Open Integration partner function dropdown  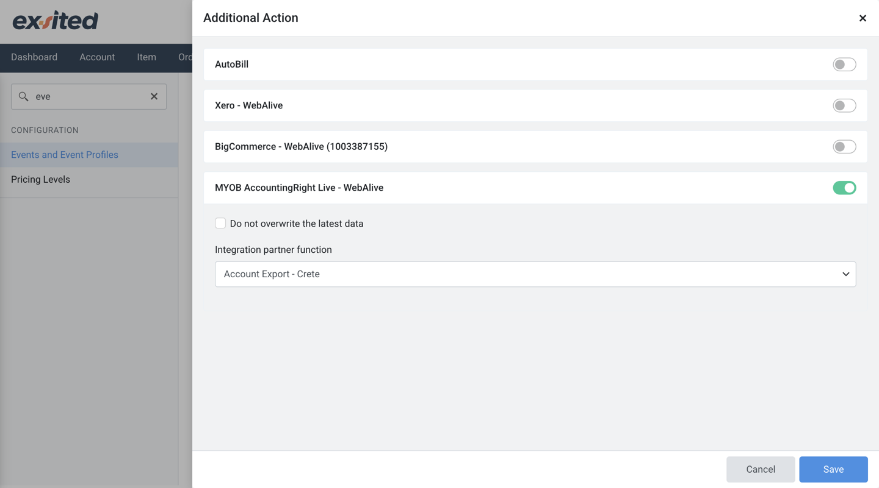535,274
